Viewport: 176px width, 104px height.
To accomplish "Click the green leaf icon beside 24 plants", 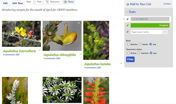I will (x=128, y=25).
